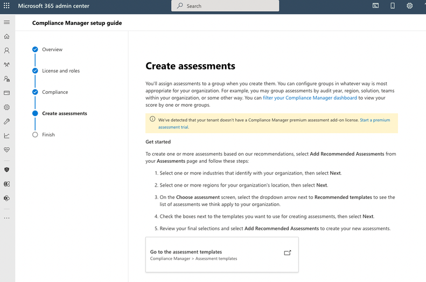The width and height of the screenshot is (426, 282).
Task: Open Roles icon in left navigation
Action: (x=7, y=79)
